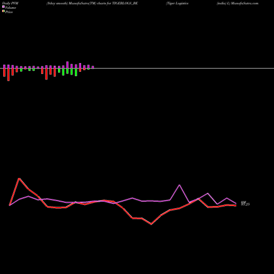
Task: Click the '(Tiger Logistics' header text
Action: 177,3
